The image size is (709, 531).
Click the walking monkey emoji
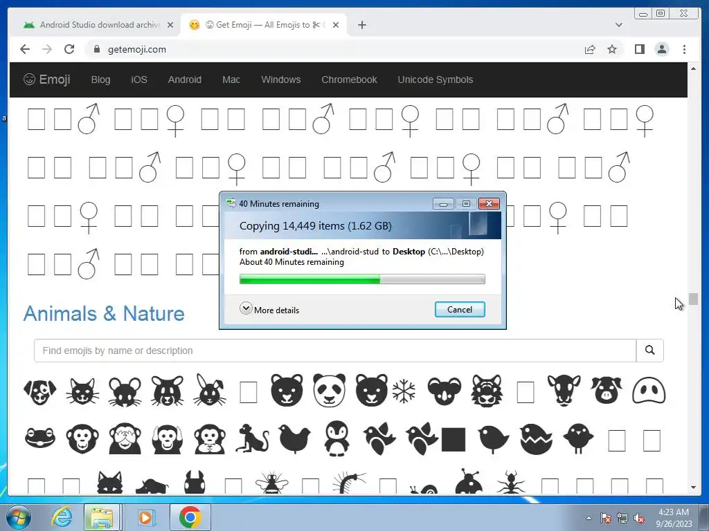252,438
